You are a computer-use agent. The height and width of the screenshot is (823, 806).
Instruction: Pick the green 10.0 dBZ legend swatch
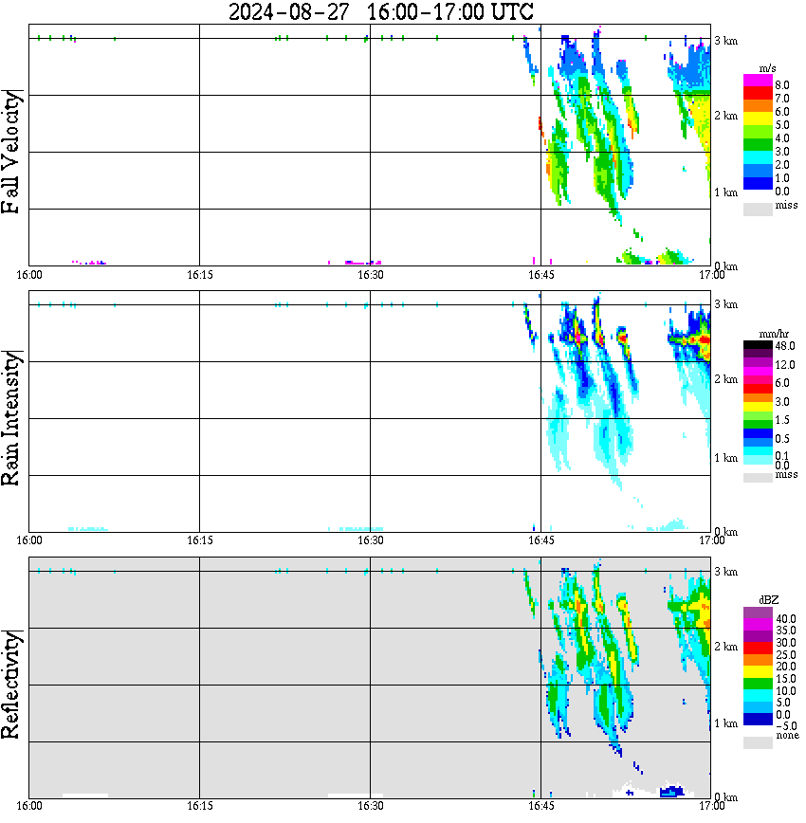[x=758, y=684]
